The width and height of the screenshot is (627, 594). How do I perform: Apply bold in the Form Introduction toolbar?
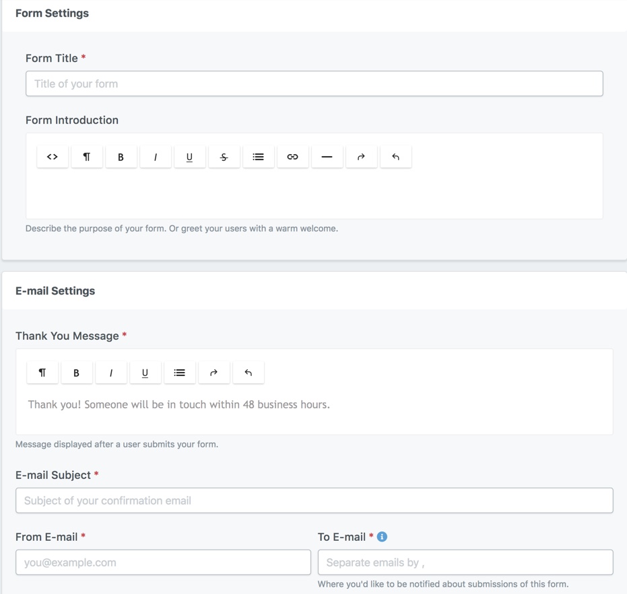(x=121, y=156)
